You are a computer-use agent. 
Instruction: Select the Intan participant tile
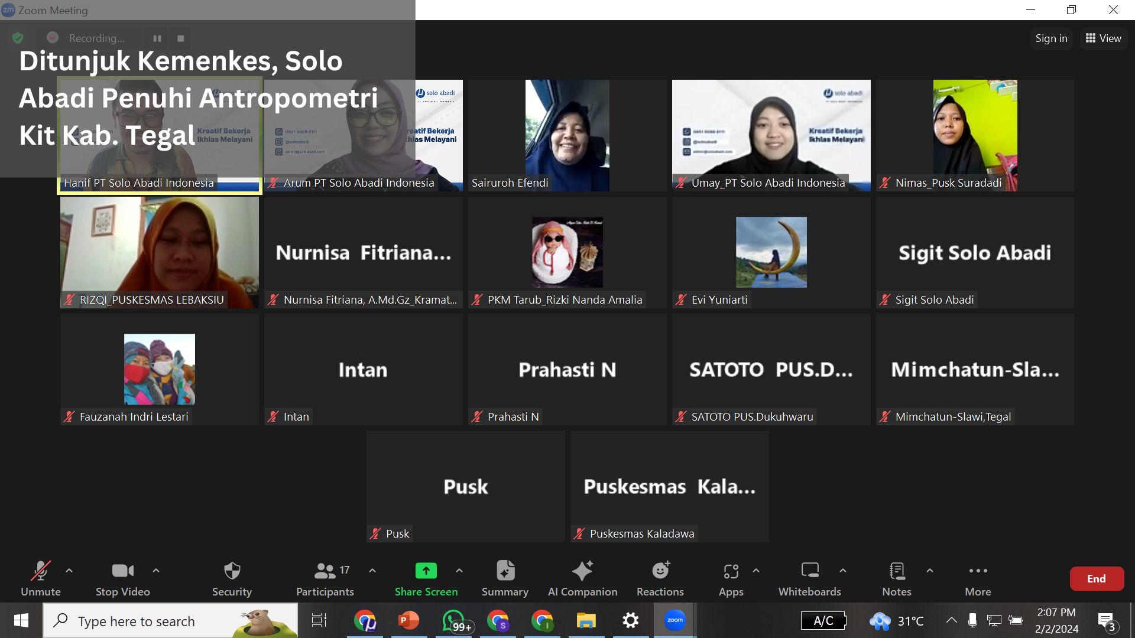364,369
